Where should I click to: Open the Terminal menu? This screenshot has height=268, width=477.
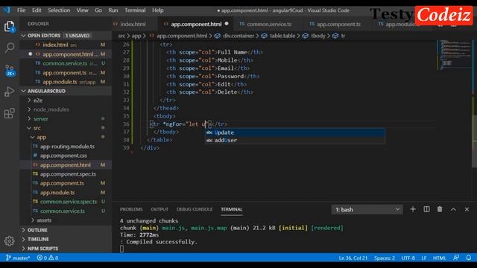(135, 10)
